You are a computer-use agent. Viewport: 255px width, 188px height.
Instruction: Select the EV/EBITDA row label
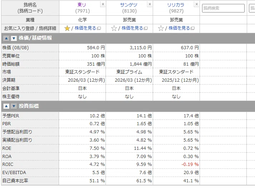(14, 173)
